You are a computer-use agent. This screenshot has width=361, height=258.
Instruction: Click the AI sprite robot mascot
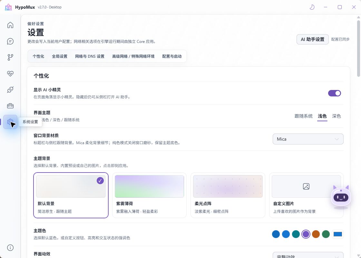(341, 197)
